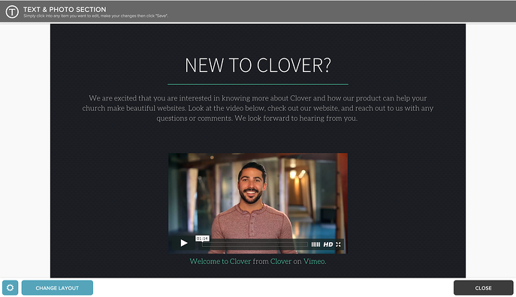Click the 01:14 video time indicator
The height and width of the screenshot is (297, 516).
tap(202, 238)
